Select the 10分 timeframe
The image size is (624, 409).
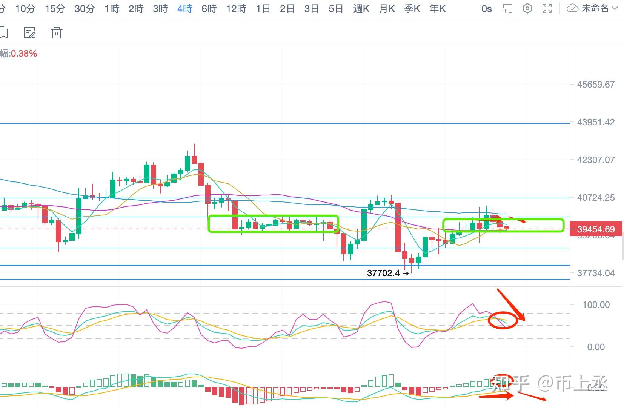[x=25, y=9]
